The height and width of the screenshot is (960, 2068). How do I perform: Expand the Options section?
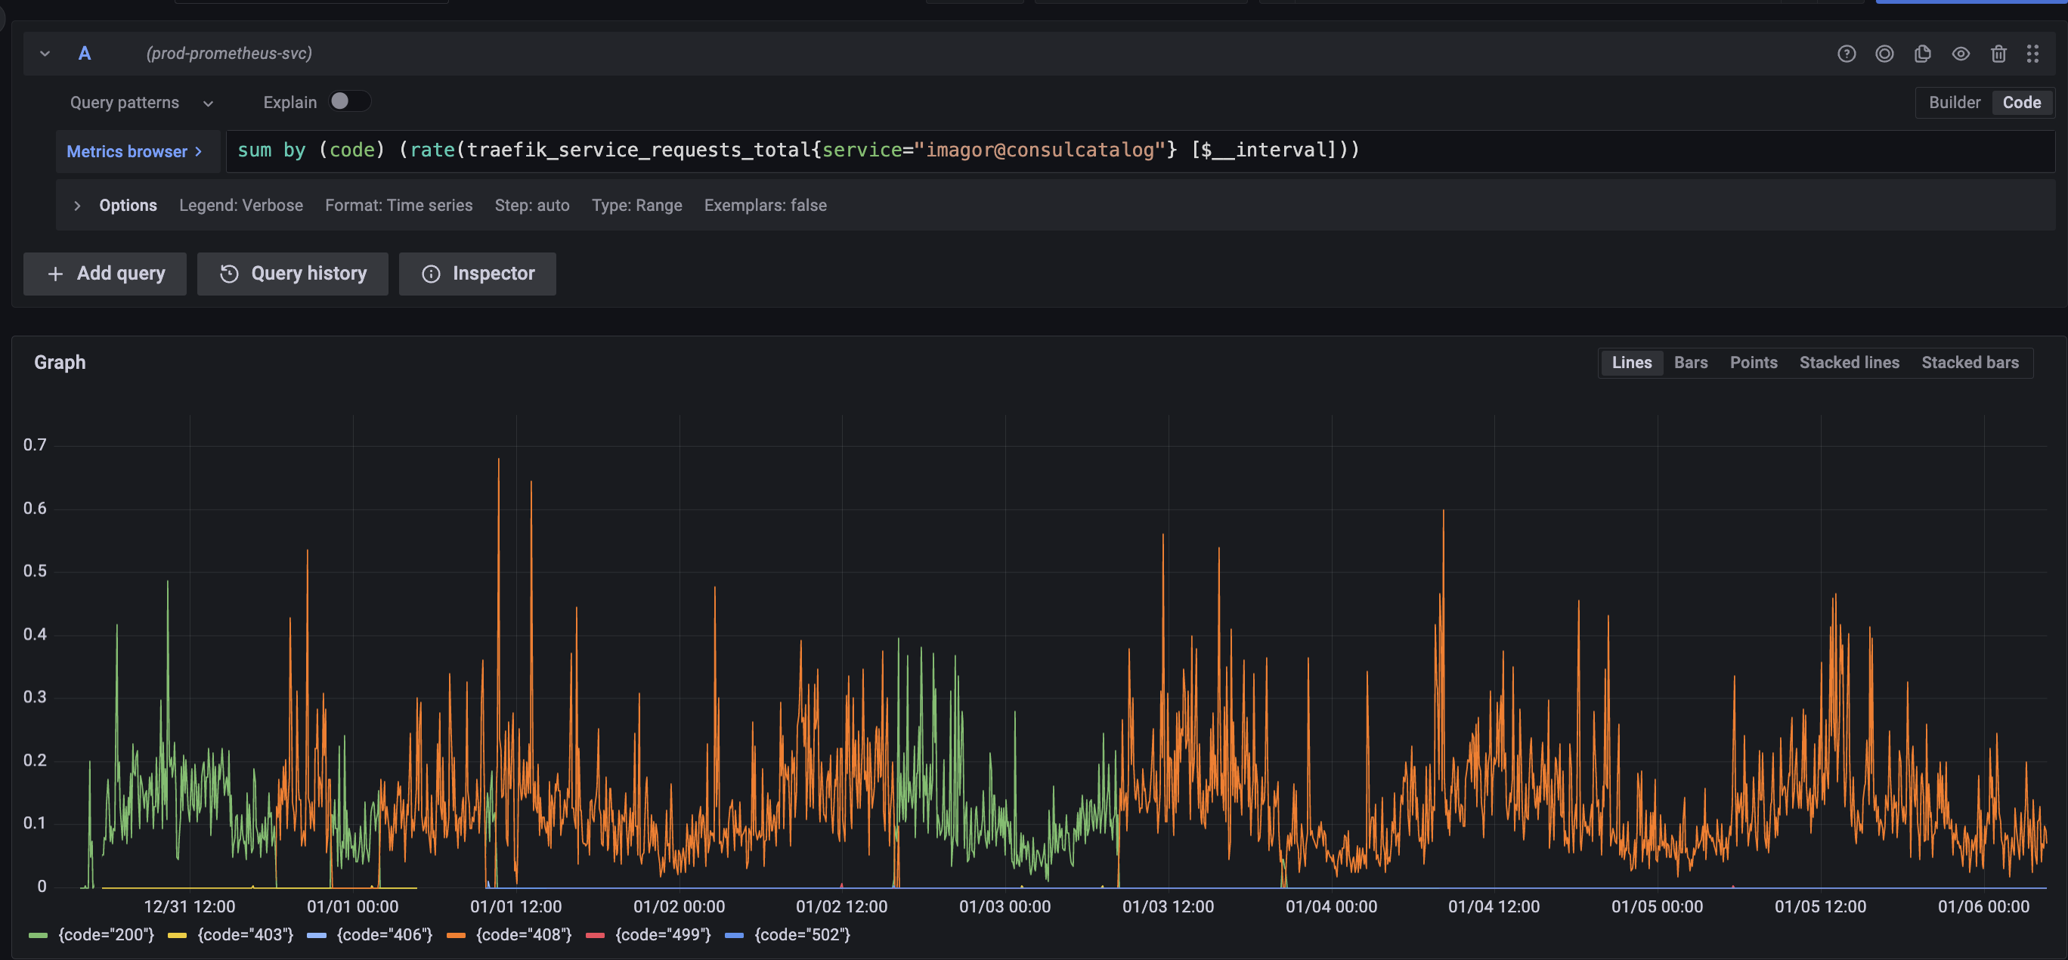coord(77,205)
